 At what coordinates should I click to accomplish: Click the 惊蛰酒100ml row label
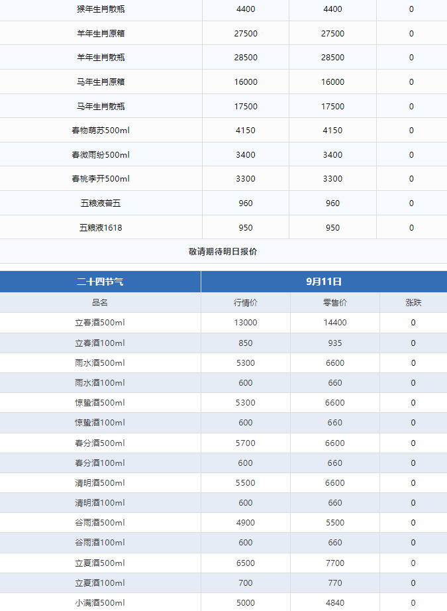coord(100,422)
